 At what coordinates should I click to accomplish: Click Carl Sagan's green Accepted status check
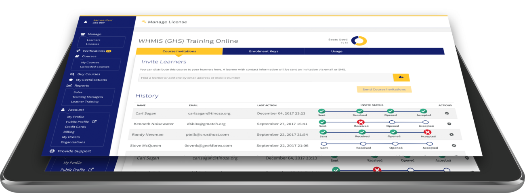coord(423,111)
